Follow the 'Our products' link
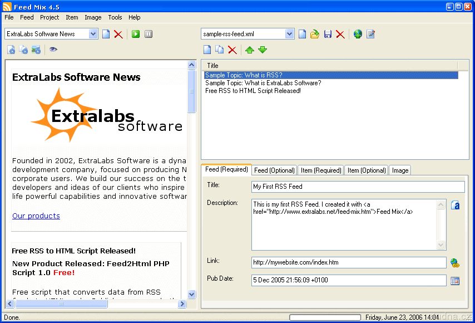The height and width of the screenshot is (323, 475). 36,216
